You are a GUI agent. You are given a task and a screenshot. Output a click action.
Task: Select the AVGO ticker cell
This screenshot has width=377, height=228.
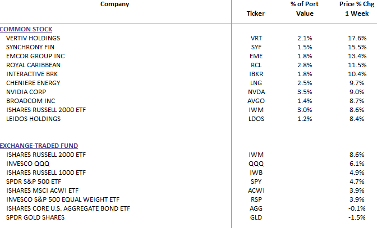pos(256,101)
